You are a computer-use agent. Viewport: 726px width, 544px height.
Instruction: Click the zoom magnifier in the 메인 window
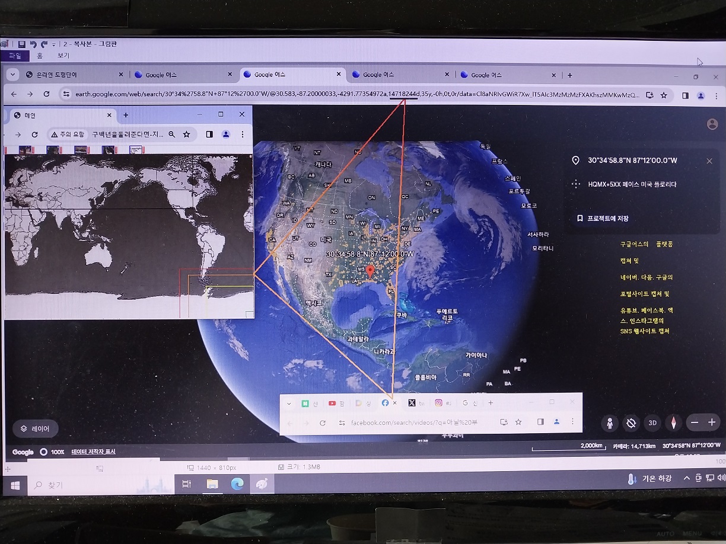pyautogui.click(x=172, y=135)
